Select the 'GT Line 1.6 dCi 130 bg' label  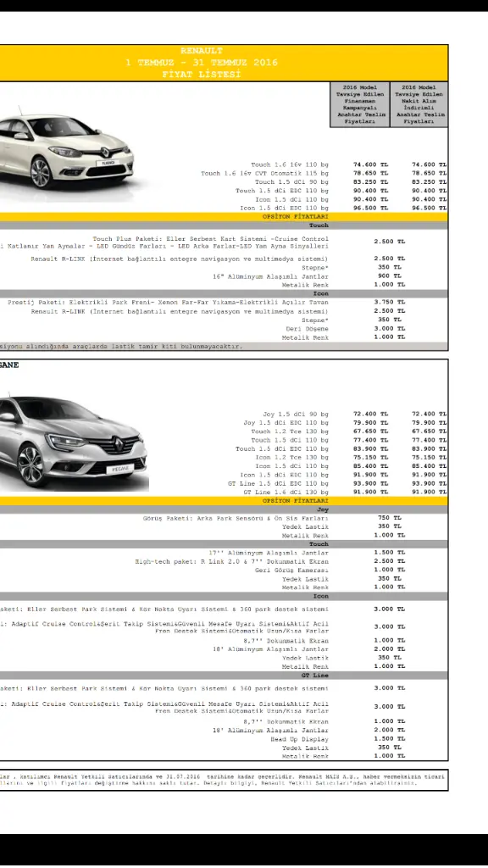[286, 492]
